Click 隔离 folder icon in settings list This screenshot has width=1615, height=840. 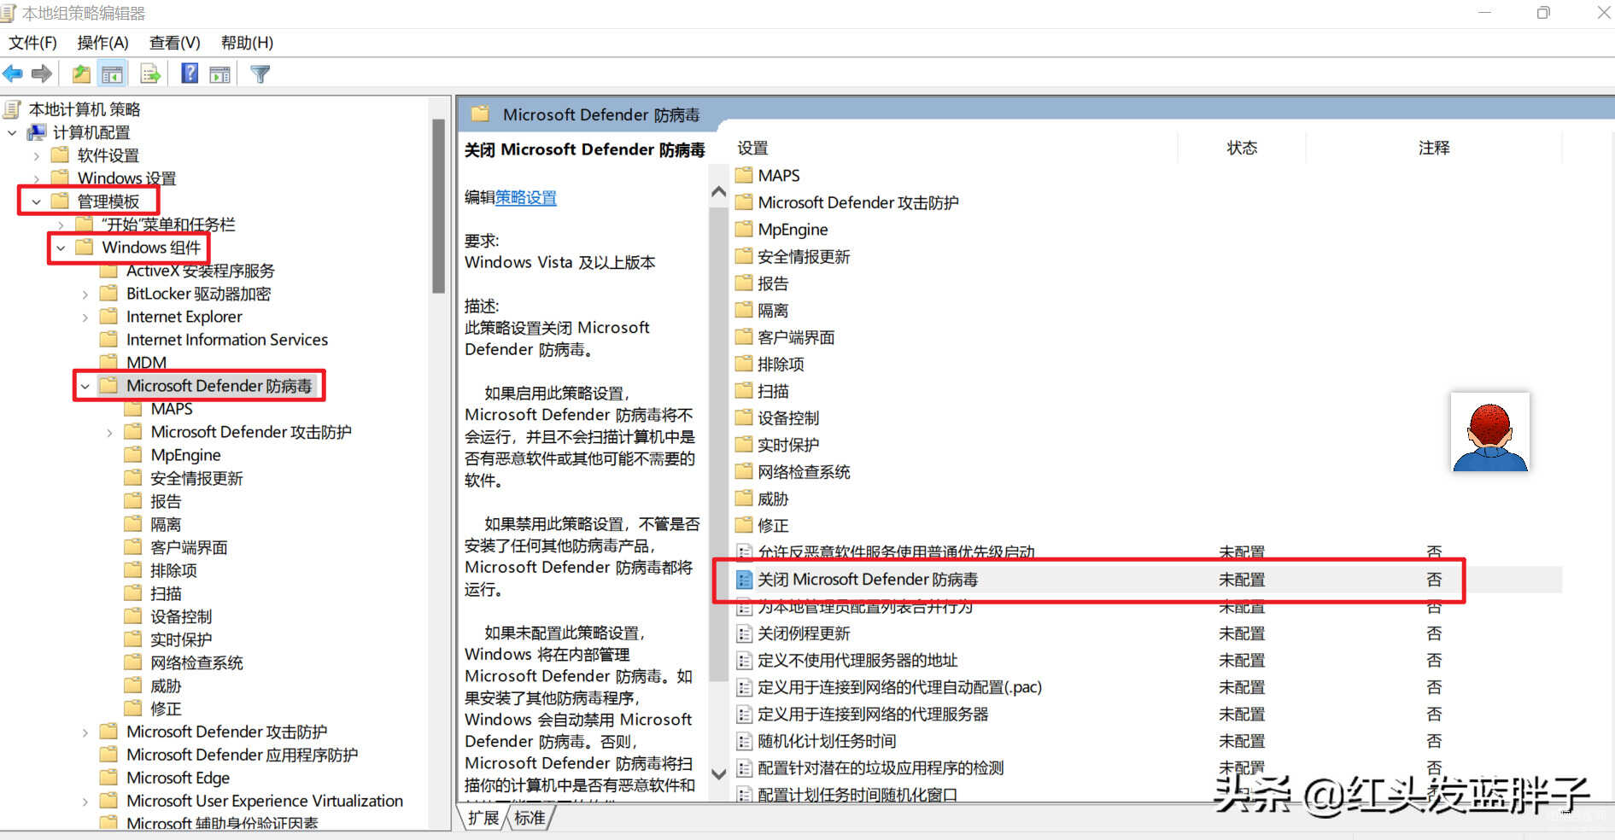point(745,310)
